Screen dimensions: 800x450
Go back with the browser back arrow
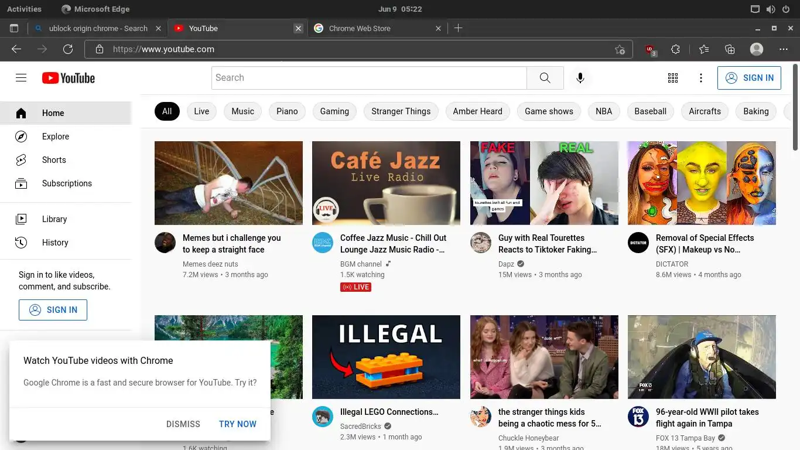(16, 49)
